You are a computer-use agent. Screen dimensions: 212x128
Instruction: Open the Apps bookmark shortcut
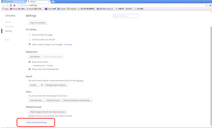click(x=5, y=9)
